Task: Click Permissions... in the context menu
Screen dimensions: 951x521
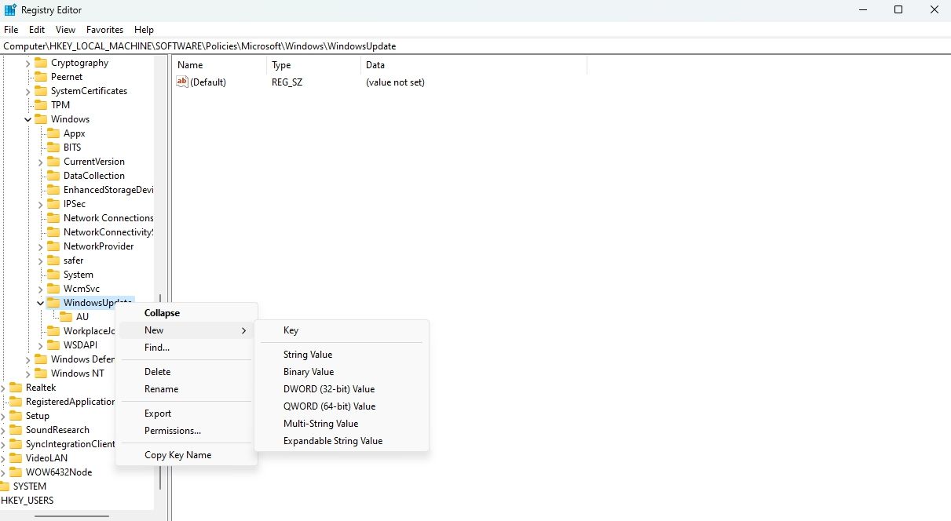Action: 173,431
